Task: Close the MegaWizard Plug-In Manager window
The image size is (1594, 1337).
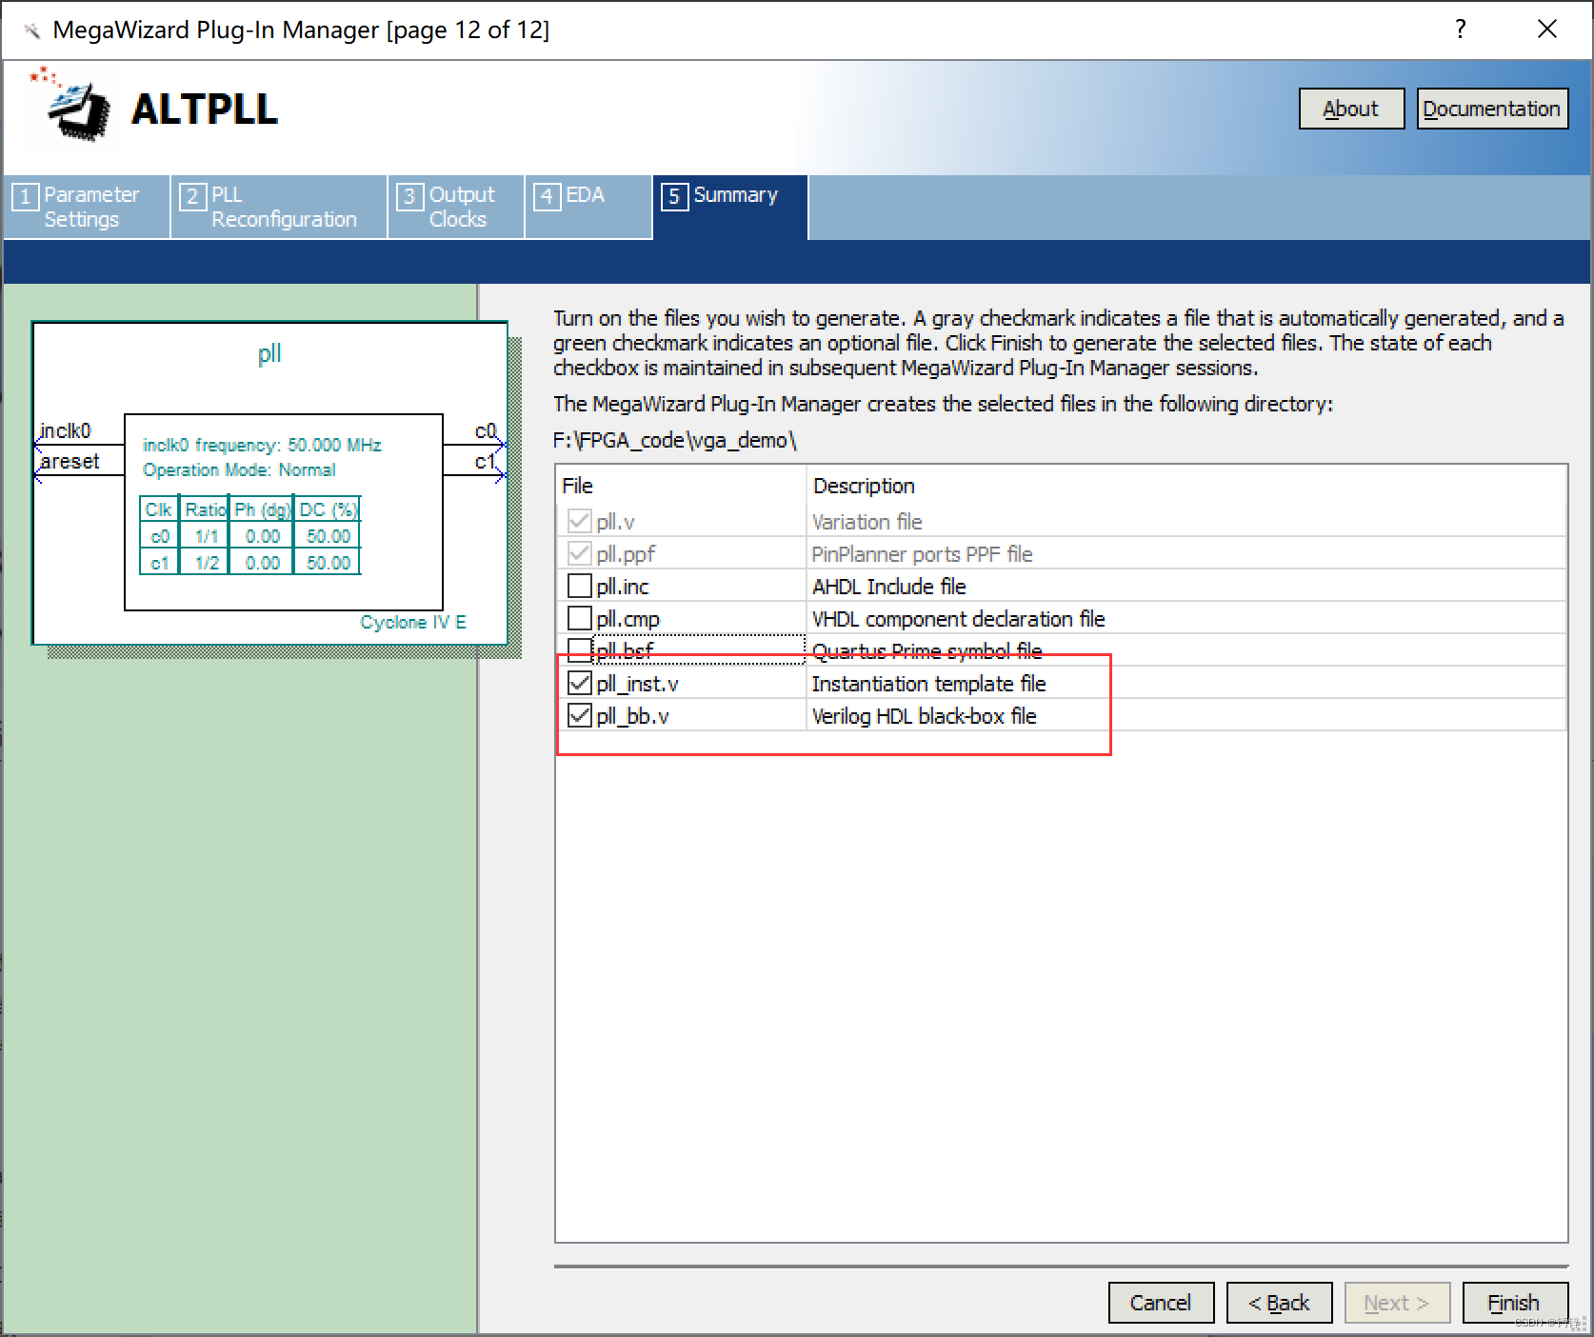Action: [x=1547, y=29]
